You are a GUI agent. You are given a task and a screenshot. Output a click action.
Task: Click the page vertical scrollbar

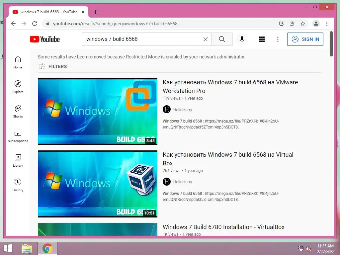331,44
